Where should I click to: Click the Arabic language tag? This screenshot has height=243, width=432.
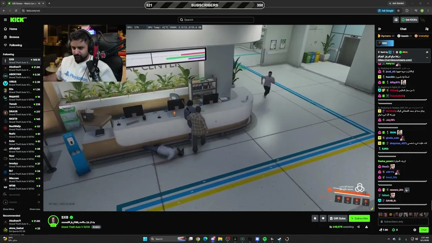[97, 227]
